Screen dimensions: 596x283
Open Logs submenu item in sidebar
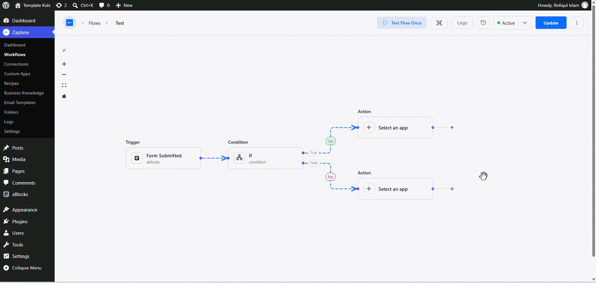(x=9, y=122)
